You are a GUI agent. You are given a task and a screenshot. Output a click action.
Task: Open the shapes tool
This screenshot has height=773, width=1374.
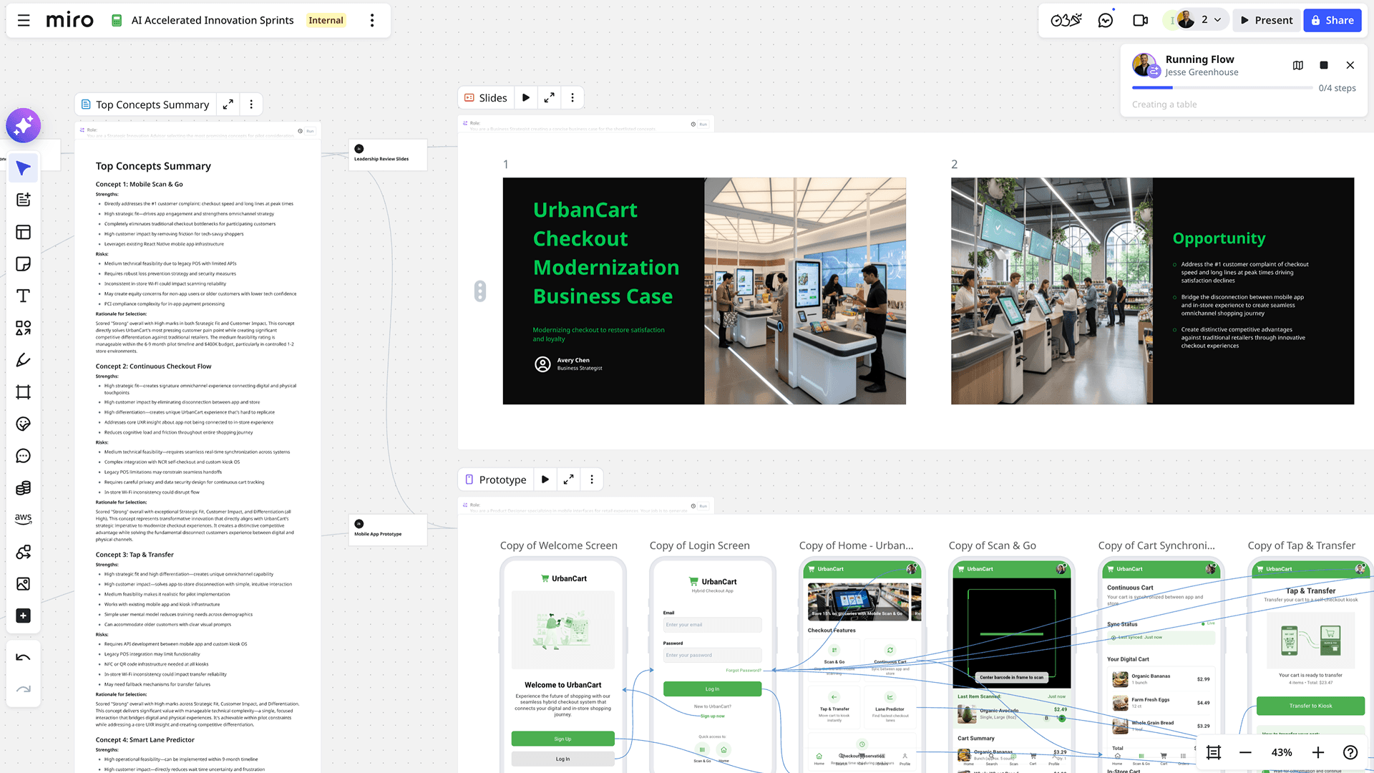23,328
